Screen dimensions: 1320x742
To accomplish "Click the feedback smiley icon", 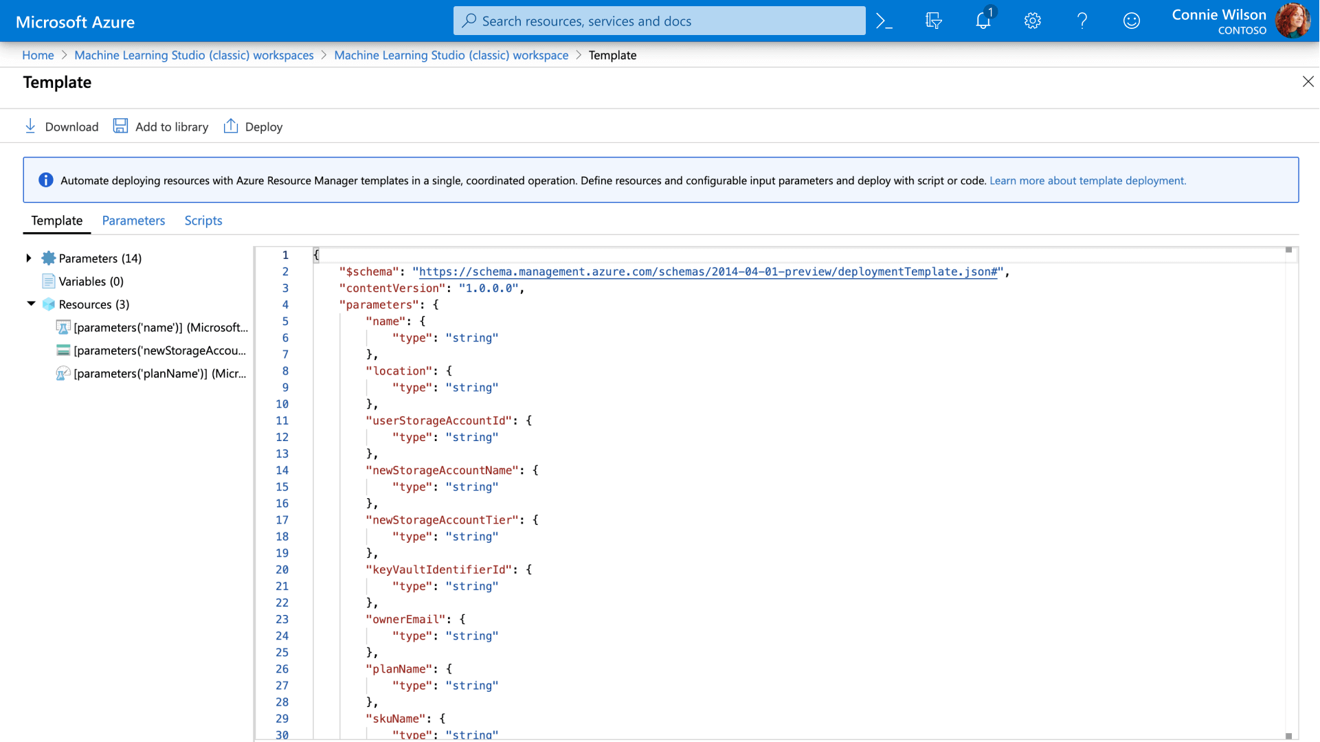I will tap(1132, 21).
